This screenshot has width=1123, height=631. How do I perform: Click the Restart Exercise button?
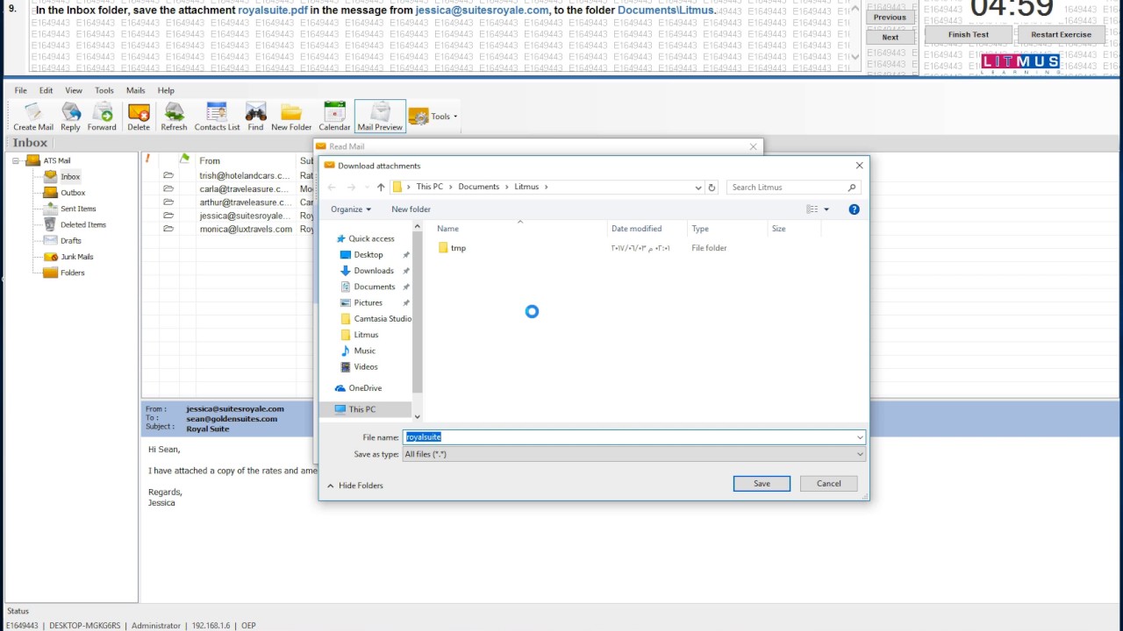pyautogui.click(x=1062, y=35)
